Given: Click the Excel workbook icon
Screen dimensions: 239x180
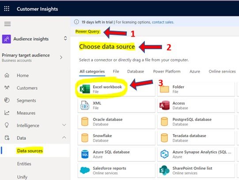Looking at the screenshot, I should 85,89.
